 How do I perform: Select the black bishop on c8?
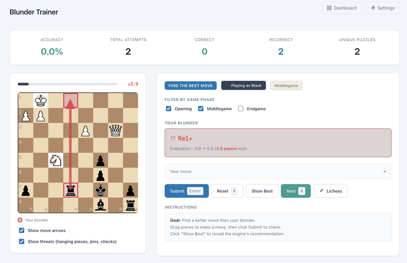pos(100,205)
